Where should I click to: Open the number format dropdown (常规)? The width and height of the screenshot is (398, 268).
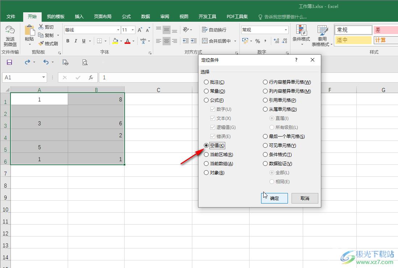286,30
